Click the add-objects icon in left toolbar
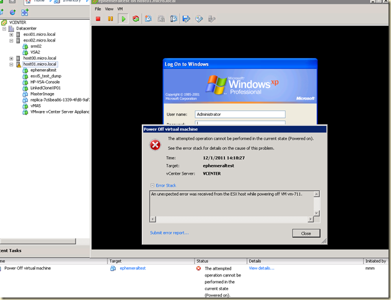 (25, 12)
